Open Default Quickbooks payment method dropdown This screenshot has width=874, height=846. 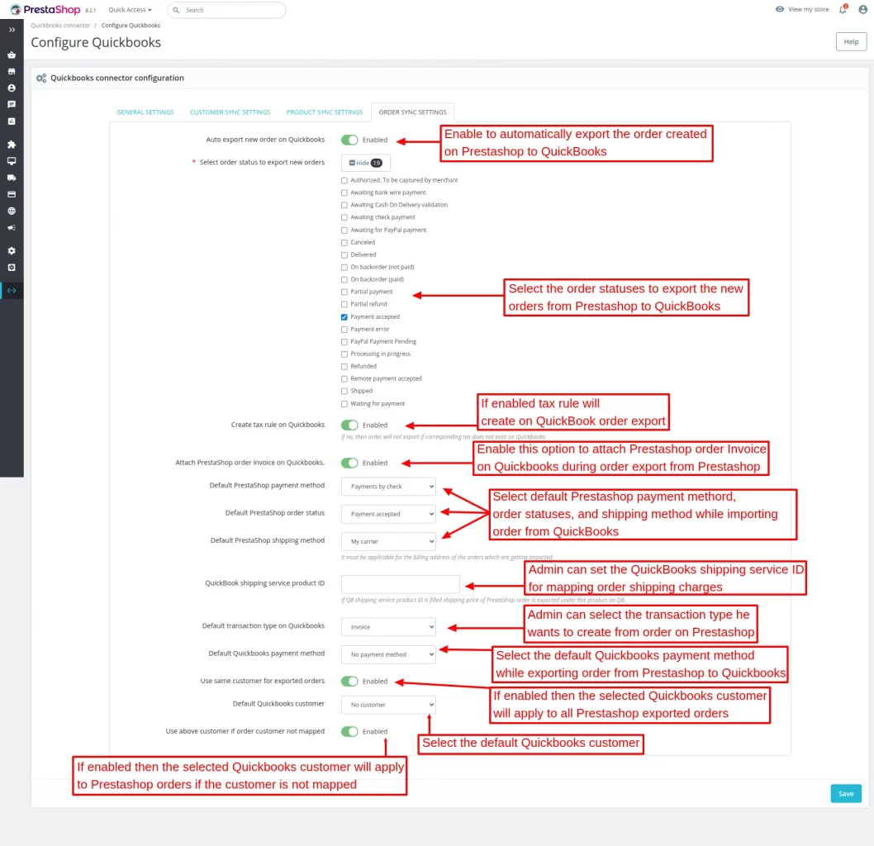(388, 654)
